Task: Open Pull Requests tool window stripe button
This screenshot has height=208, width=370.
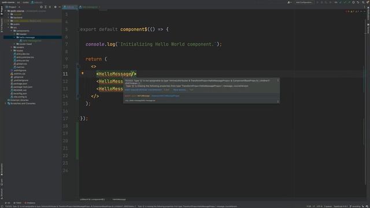Action: 2,25
